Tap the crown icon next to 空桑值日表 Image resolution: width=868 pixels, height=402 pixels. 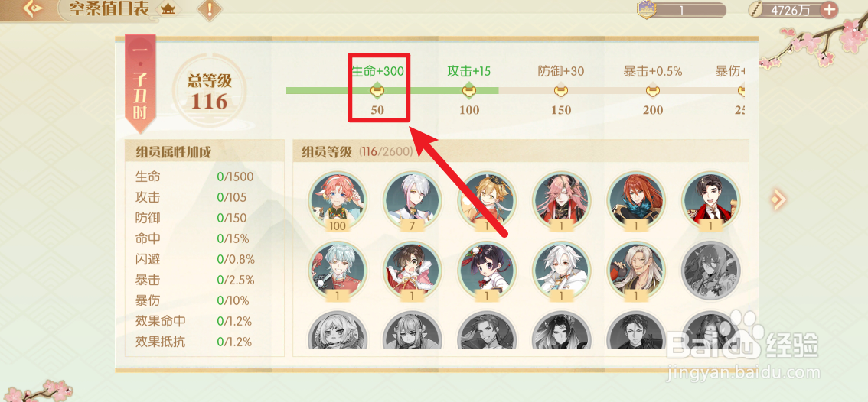[167, 8]
